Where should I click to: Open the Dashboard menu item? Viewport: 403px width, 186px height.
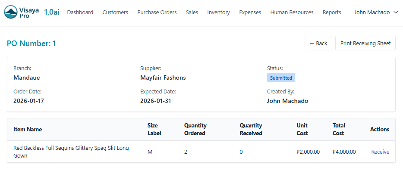[80, 12]
